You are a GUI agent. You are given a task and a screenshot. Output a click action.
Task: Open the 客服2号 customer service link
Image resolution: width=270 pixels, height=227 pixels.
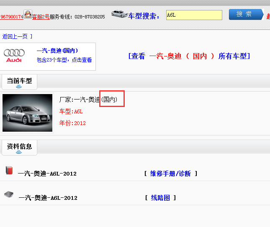coord(41,17)
